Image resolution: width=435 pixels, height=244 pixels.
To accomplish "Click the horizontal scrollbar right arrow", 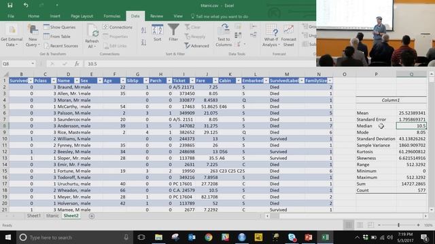I will tap(425, 216).
